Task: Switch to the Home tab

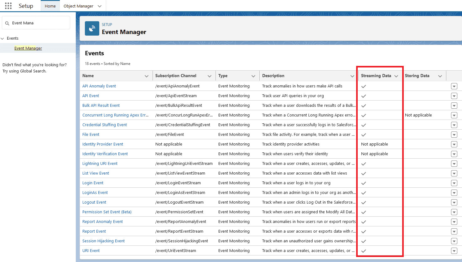Action: pyautogui.click(x=50, y=6)
